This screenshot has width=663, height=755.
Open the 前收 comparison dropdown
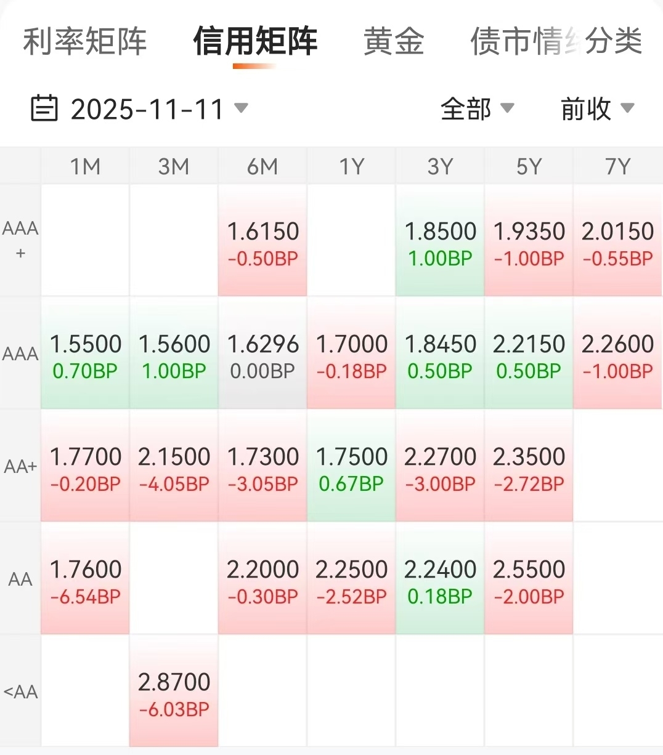(596, 109)
